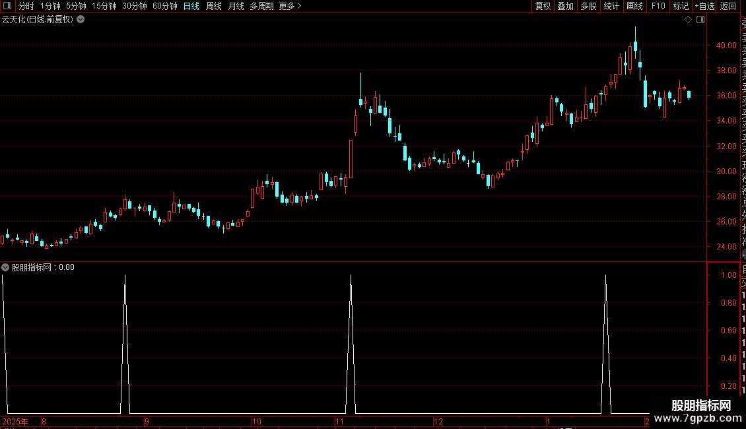The height and width of the screenshot is (429, 746).
Task: Switch to 月线 monthly chart
Action: click(x=236, y=6)
